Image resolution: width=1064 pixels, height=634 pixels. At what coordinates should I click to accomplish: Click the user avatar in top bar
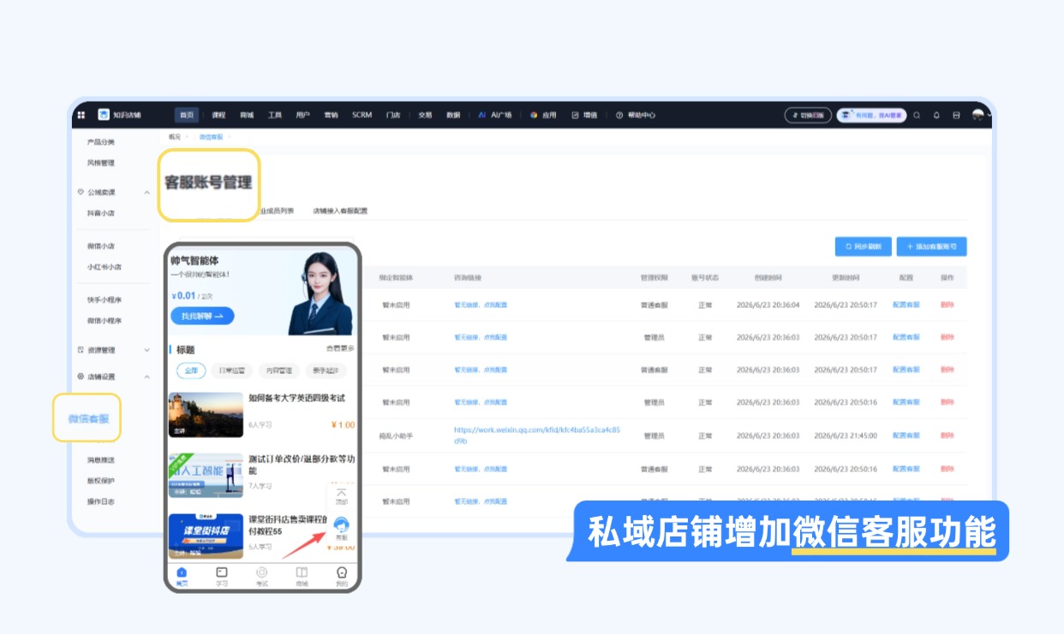pyautogui.click(x=978, y=115)
